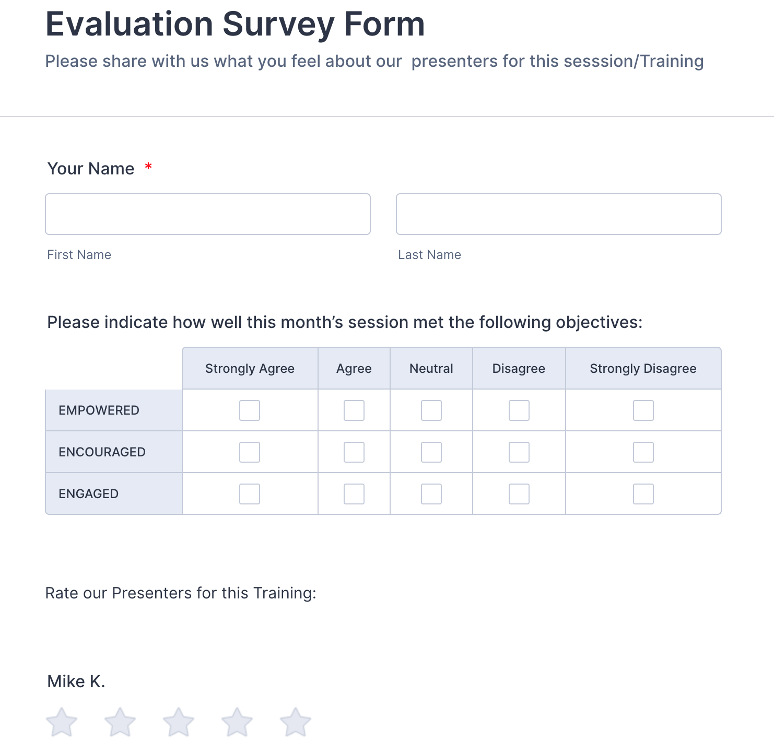Mark Strongly Disagree for ENCOURAGED
774x753 pixels.
click(x=643, y=452)
